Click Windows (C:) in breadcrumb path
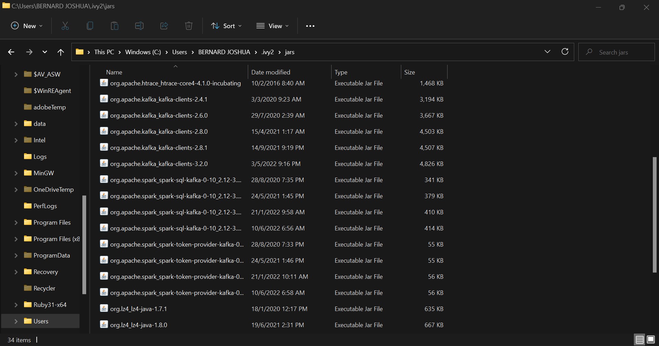The width and height of the screenshot is (659, 346). (143, 52)
